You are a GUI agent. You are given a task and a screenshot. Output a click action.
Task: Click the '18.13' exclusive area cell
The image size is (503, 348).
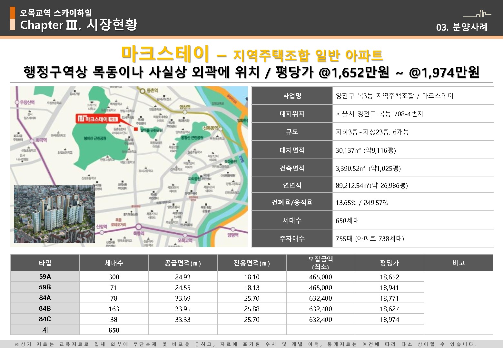[x=252, y=287]
